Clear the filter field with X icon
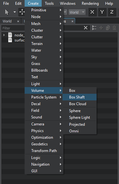This screenshot has width=119, height=184. pos(86,28)
